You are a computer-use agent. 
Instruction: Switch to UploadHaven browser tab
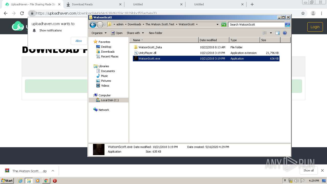[33, 4]
